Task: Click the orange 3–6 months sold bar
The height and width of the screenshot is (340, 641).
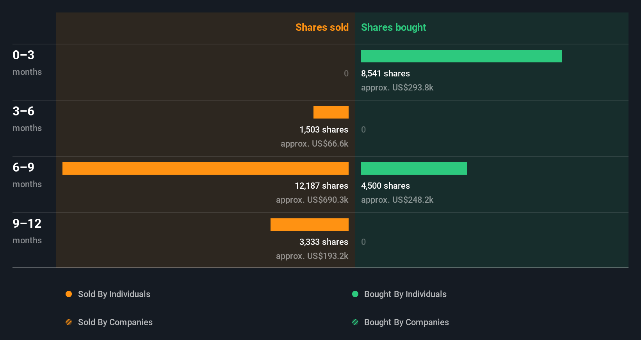Action: coord(331,112)
